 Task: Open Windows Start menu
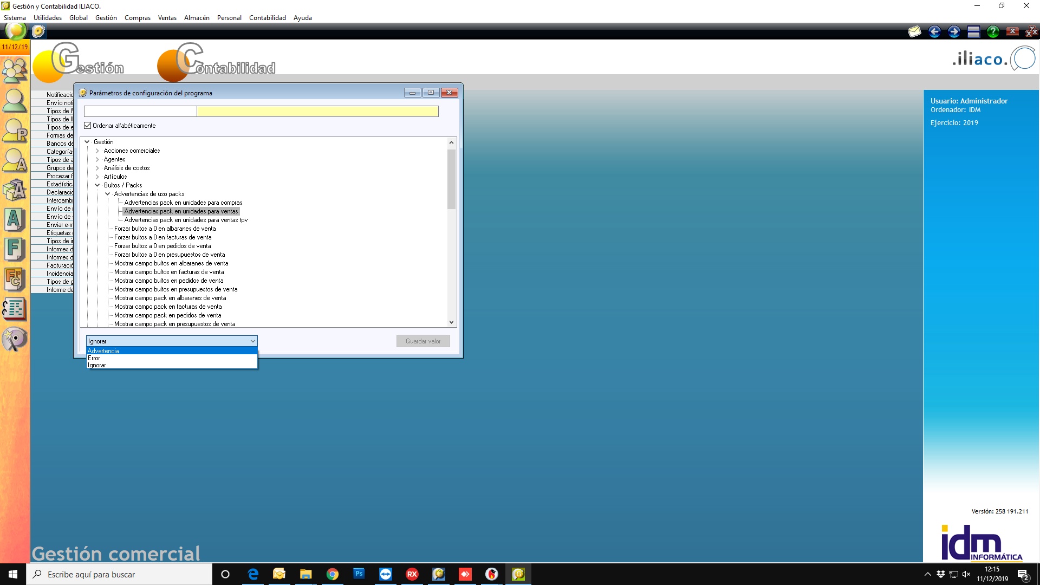13,574
